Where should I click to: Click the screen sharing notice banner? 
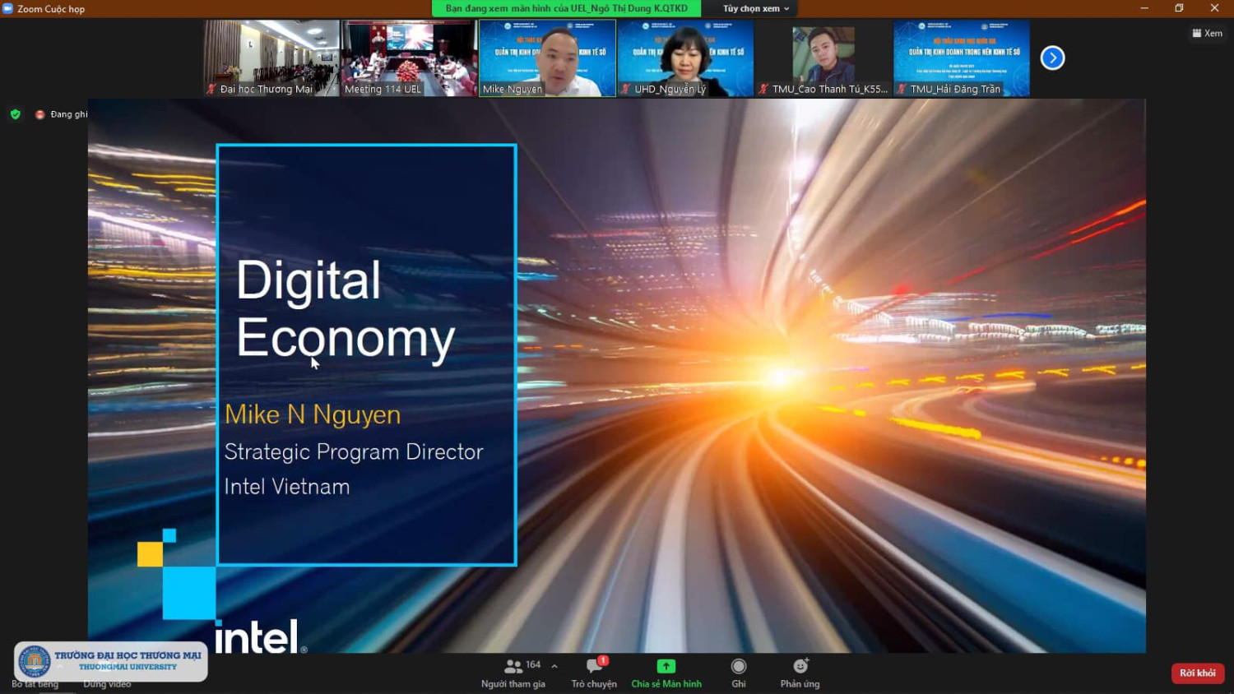[x=567, y=8]
